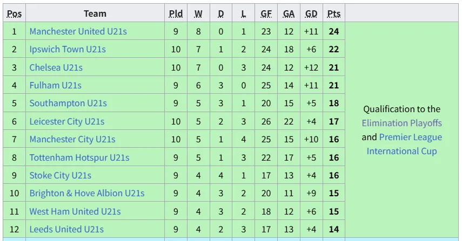This screenshot has width=462, height=241.
Task: Click the Ipswich Town U21s team link
Action: (68, 49)
